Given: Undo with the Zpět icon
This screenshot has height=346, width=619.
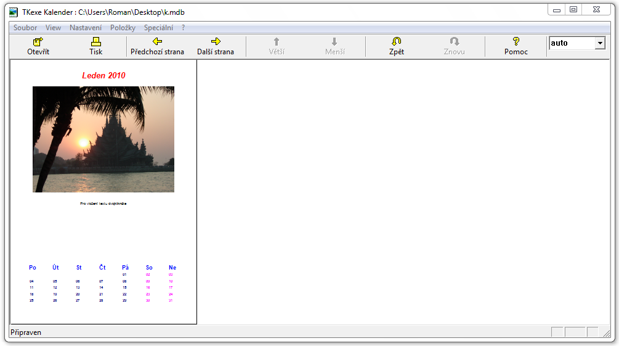Looking at the screenshot, I should click(397, 41).
